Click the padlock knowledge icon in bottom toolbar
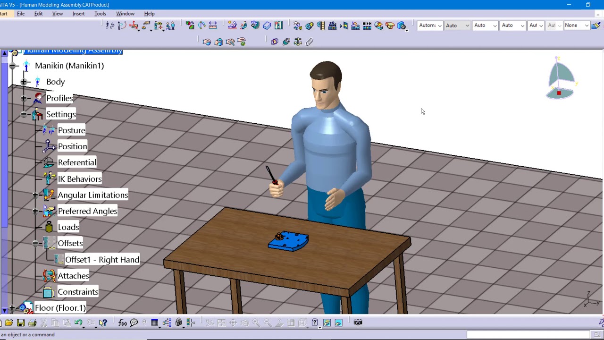 178,323
